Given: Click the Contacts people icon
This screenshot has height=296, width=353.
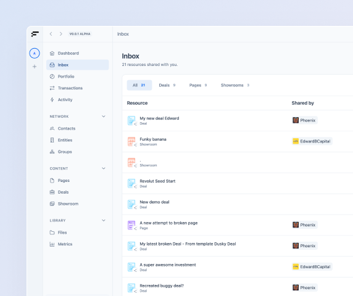Looking at the screenshot, I should click(52, 128).
